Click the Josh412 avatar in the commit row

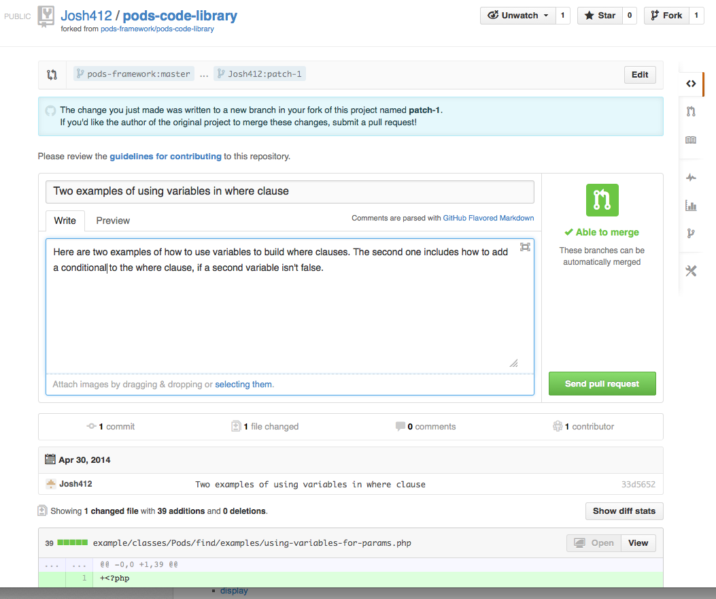51,483
